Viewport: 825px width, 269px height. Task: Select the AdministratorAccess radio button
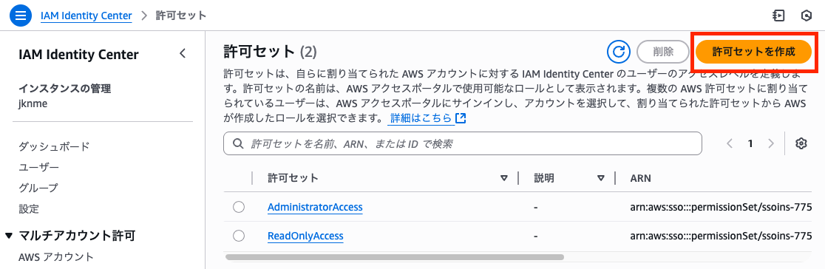pos(239,207)
